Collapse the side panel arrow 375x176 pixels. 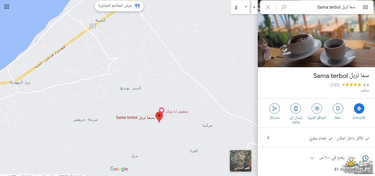[x=254, y=7]
